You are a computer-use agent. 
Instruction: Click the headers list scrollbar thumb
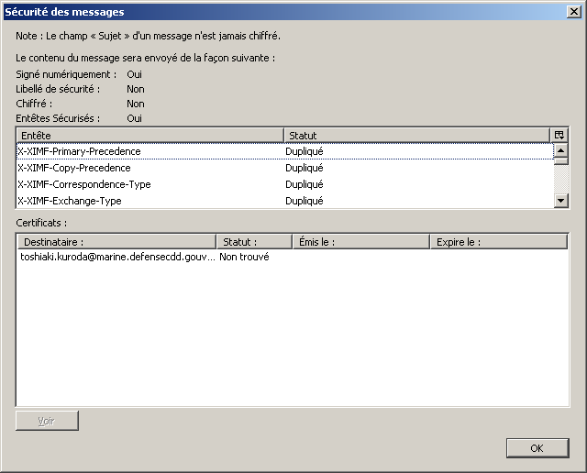(561, 161)
